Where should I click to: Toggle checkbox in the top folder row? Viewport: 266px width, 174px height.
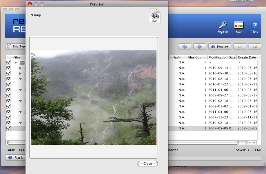(x=8, y=63)
